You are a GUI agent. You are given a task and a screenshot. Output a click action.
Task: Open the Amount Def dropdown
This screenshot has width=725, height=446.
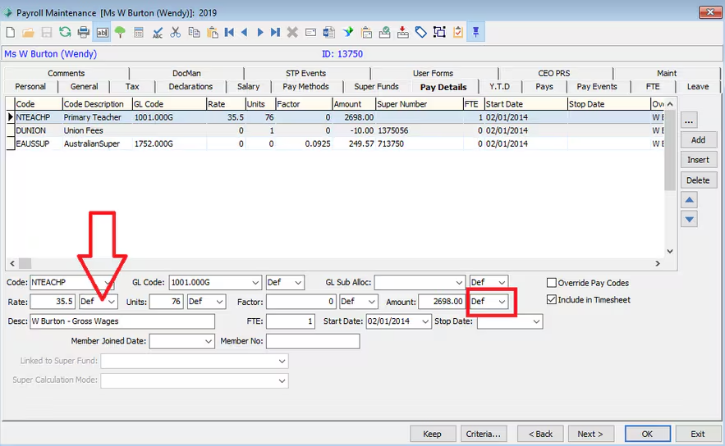502,302
